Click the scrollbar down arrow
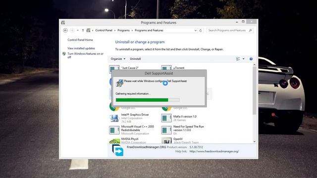The width and height of the screenshot is (317, 178). [254, 141]
